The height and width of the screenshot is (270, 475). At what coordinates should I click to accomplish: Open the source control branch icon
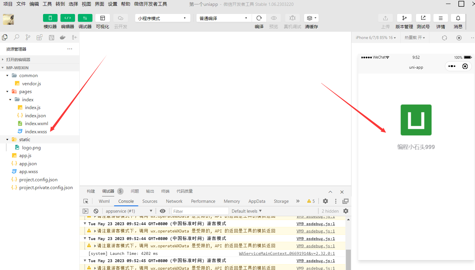coord(28,37)
